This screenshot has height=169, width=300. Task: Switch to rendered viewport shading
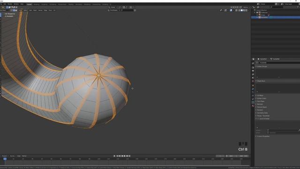click(x=246, y=10)
